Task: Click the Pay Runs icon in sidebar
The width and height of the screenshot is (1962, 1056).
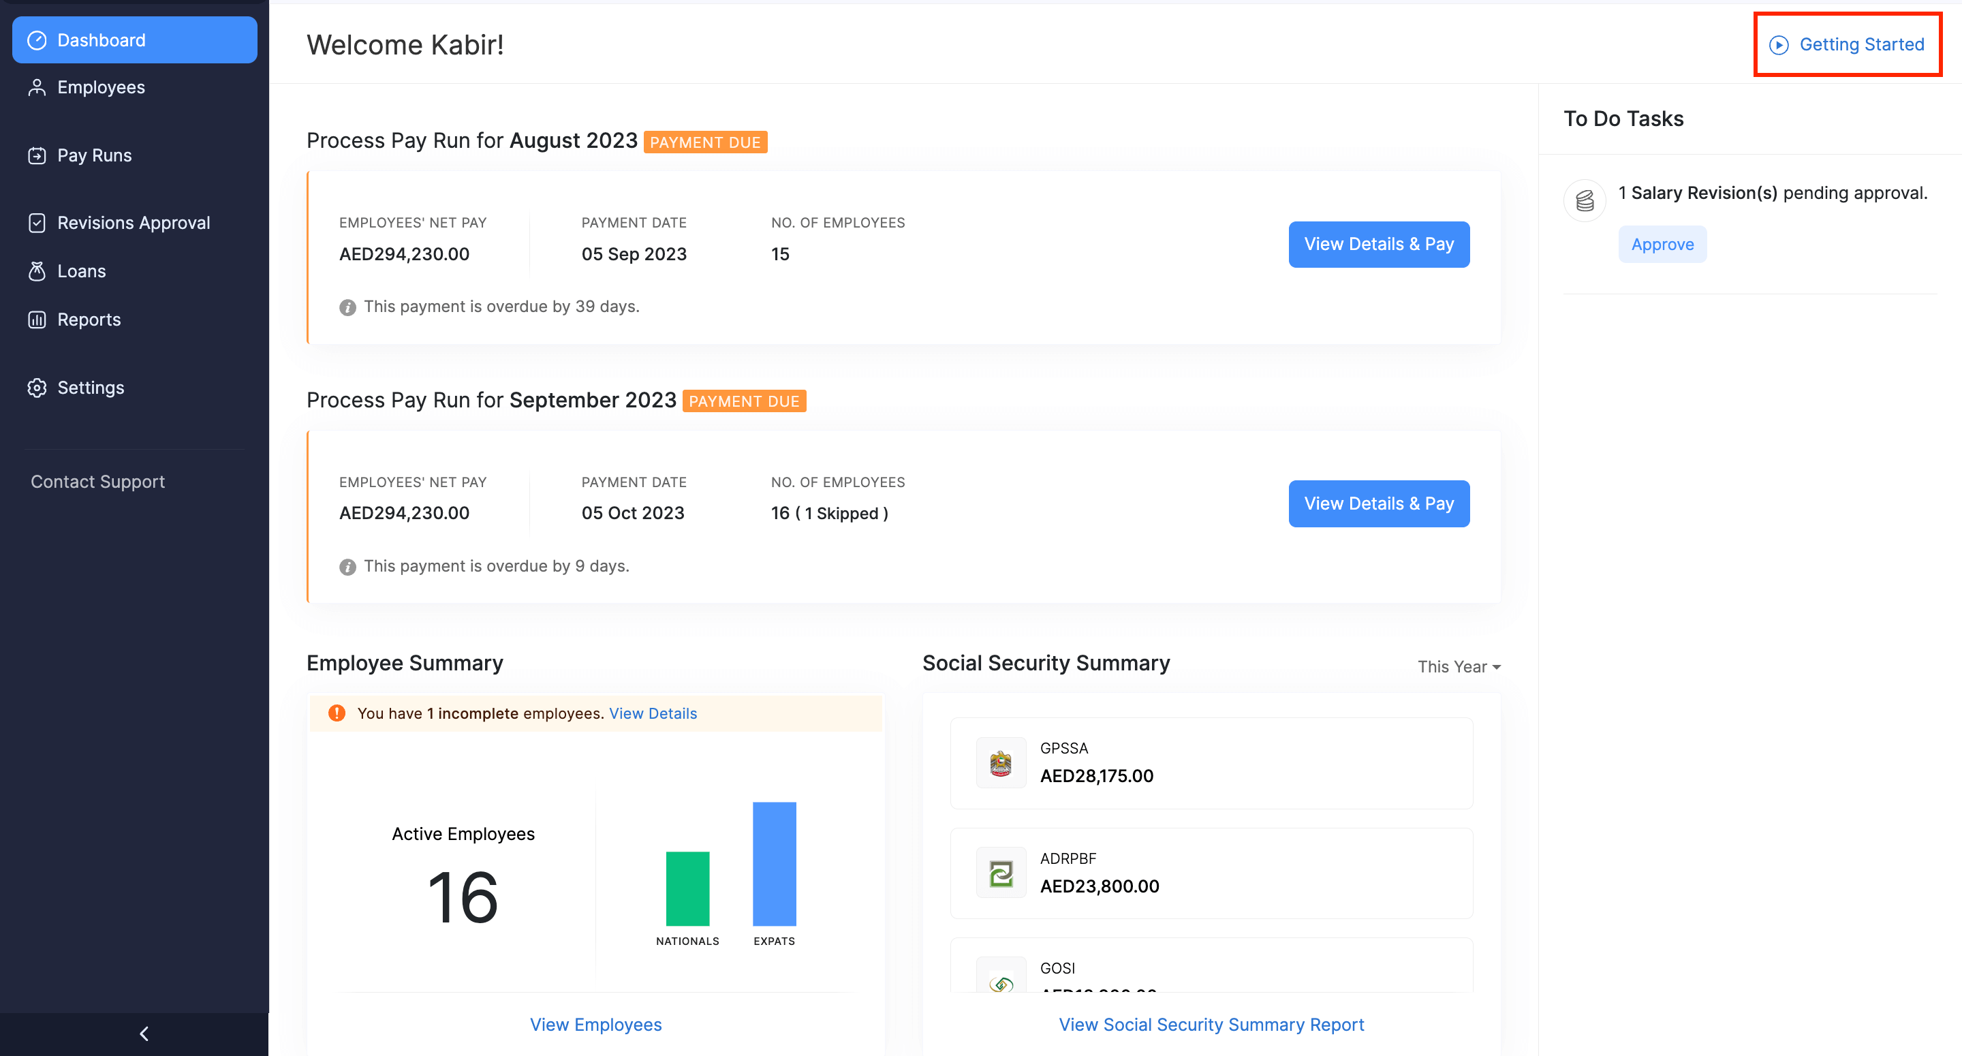Action: [x=37, y=155]
